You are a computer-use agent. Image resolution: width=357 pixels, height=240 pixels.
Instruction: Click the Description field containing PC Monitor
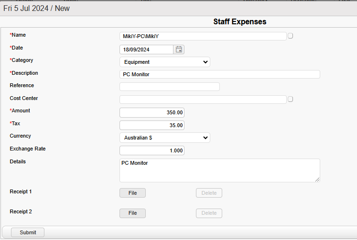coord(220,74)
